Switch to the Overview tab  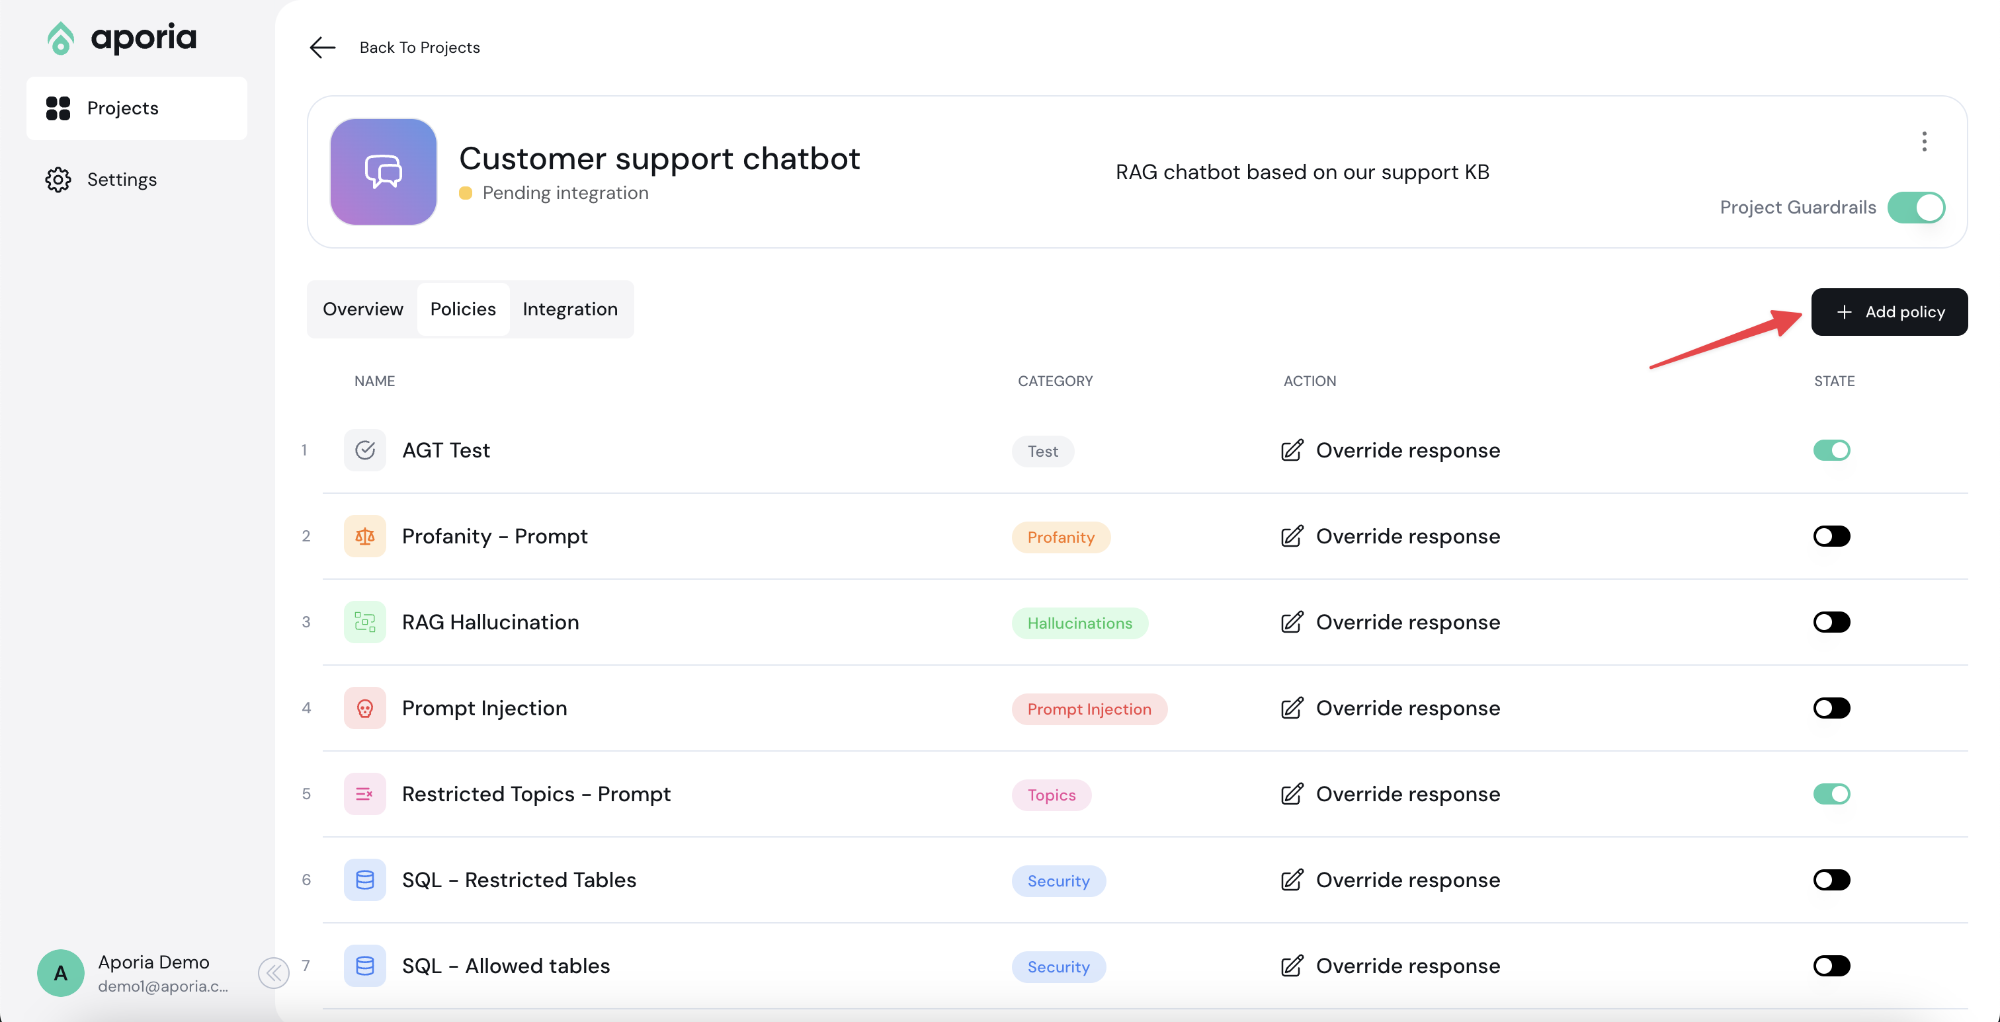[x=362, y=309]
